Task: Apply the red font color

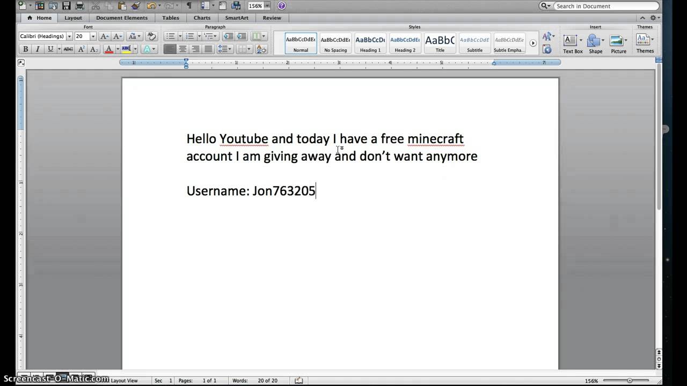Action: pos(109,49)
